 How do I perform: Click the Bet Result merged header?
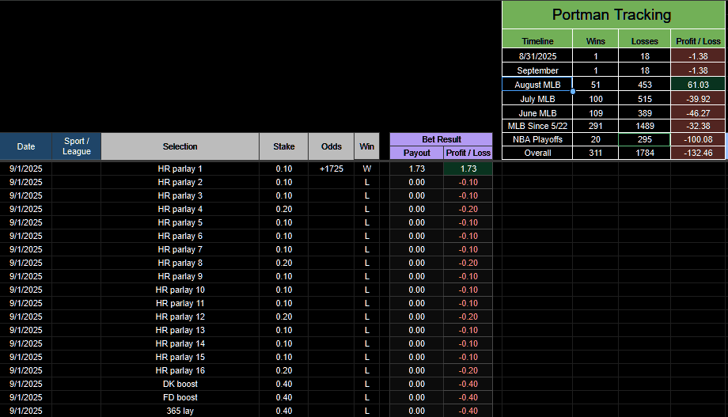coord(441,139)
